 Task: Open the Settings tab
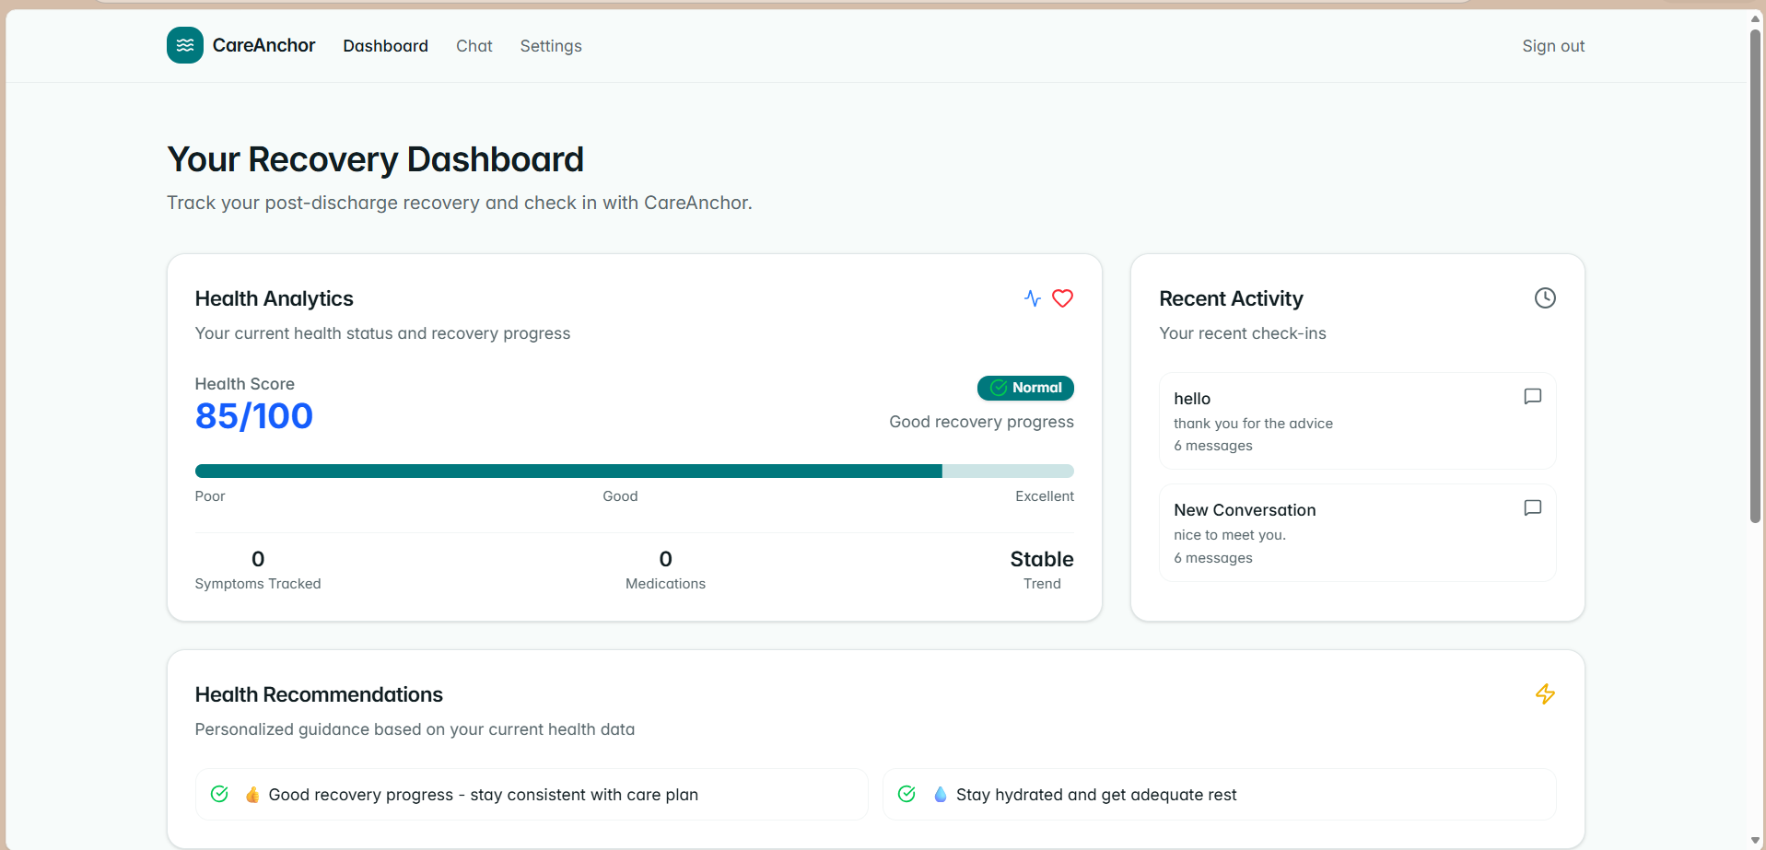click(x=551, y=46)
